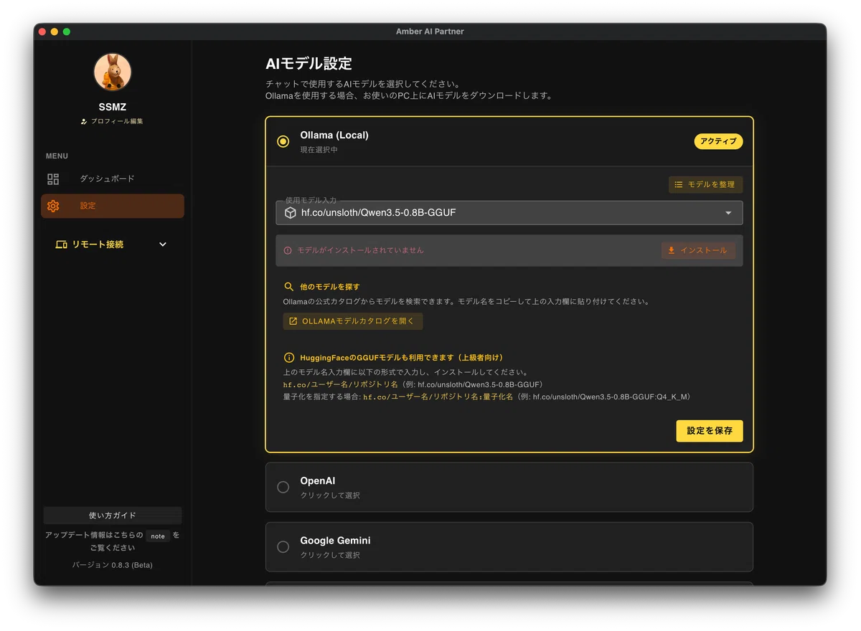Click the インストール button

[698, 250]
